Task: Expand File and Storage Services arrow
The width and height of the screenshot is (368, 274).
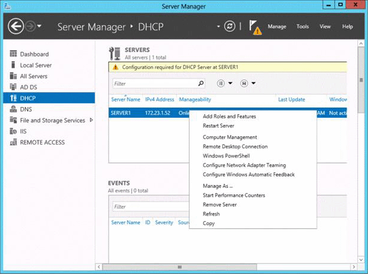Action: tap(91, 120)
